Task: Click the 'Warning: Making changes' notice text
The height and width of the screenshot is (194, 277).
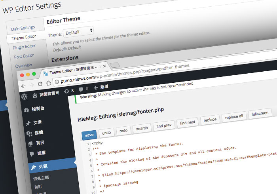Action: click(x=137, y=90)
